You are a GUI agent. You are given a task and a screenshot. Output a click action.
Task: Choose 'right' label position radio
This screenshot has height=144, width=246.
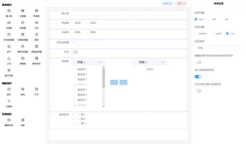pyautogui.click(x=196, y=19)
